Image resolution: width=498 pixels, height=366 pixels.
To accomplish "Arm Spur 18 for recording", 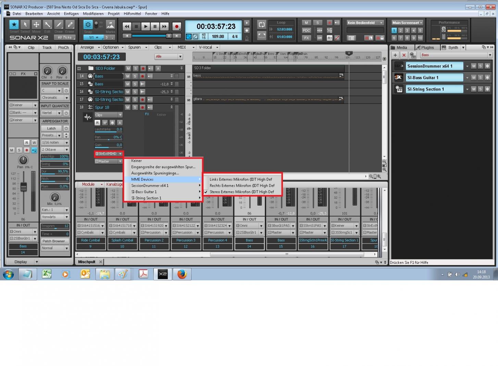I will tap(142, 107).
